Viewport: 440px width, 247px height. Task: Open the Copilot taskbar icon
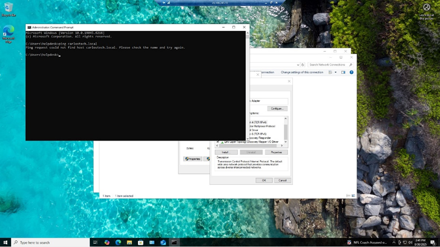pyautogui.click(x=107, y=243)
